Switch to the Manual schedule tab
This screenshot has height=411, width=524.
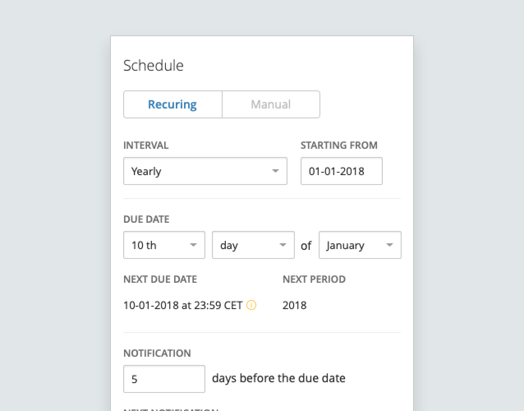(271, 104)
